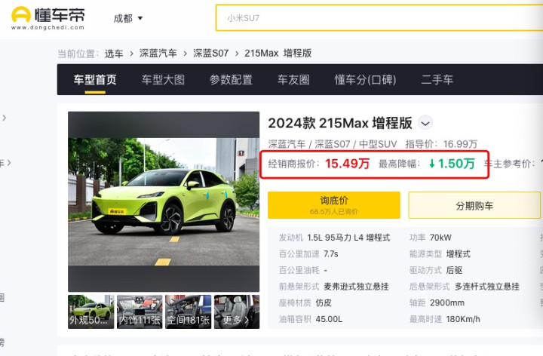Click the 分期购车 button

[x=474, y=205]
